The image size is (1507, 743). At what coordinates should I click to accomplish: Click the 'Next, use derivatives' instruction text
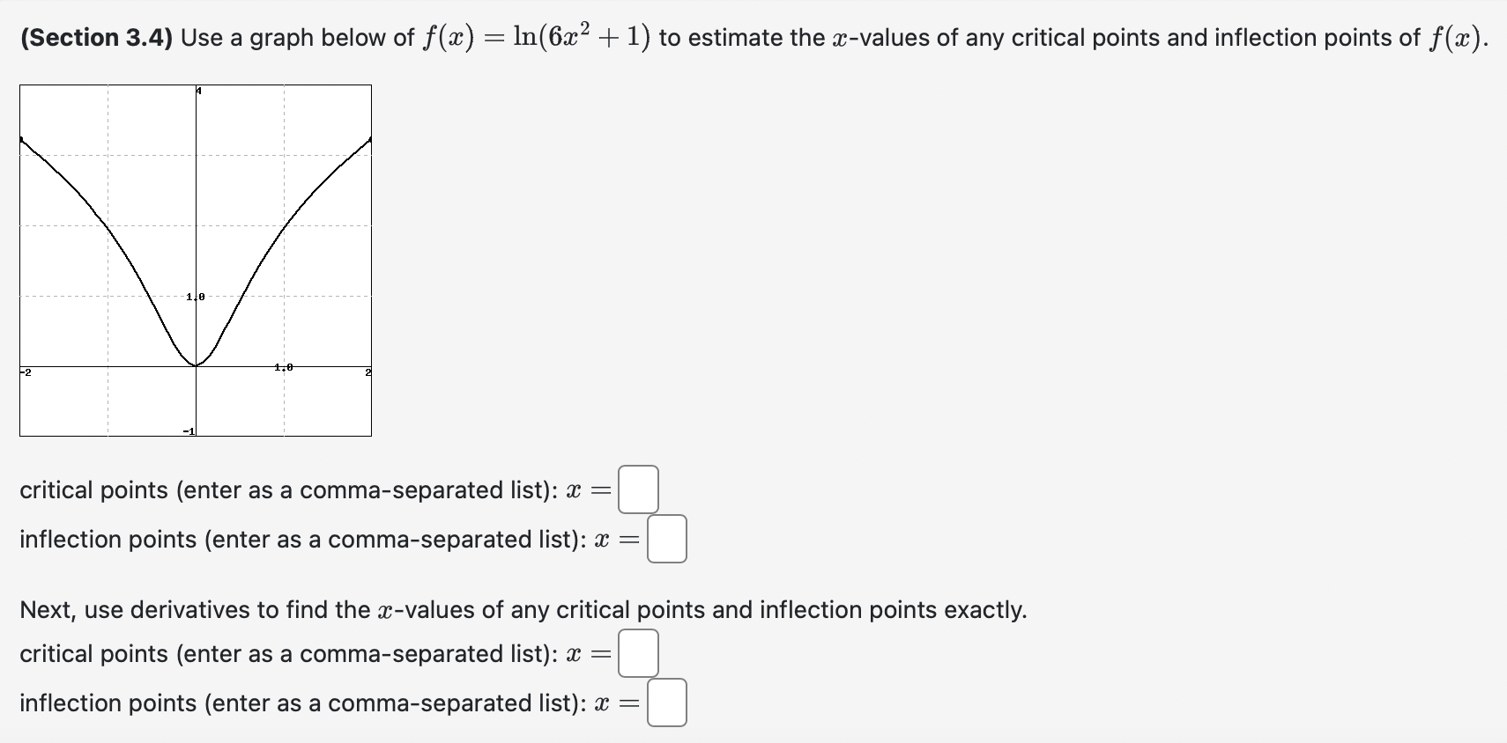coord(522,608)
